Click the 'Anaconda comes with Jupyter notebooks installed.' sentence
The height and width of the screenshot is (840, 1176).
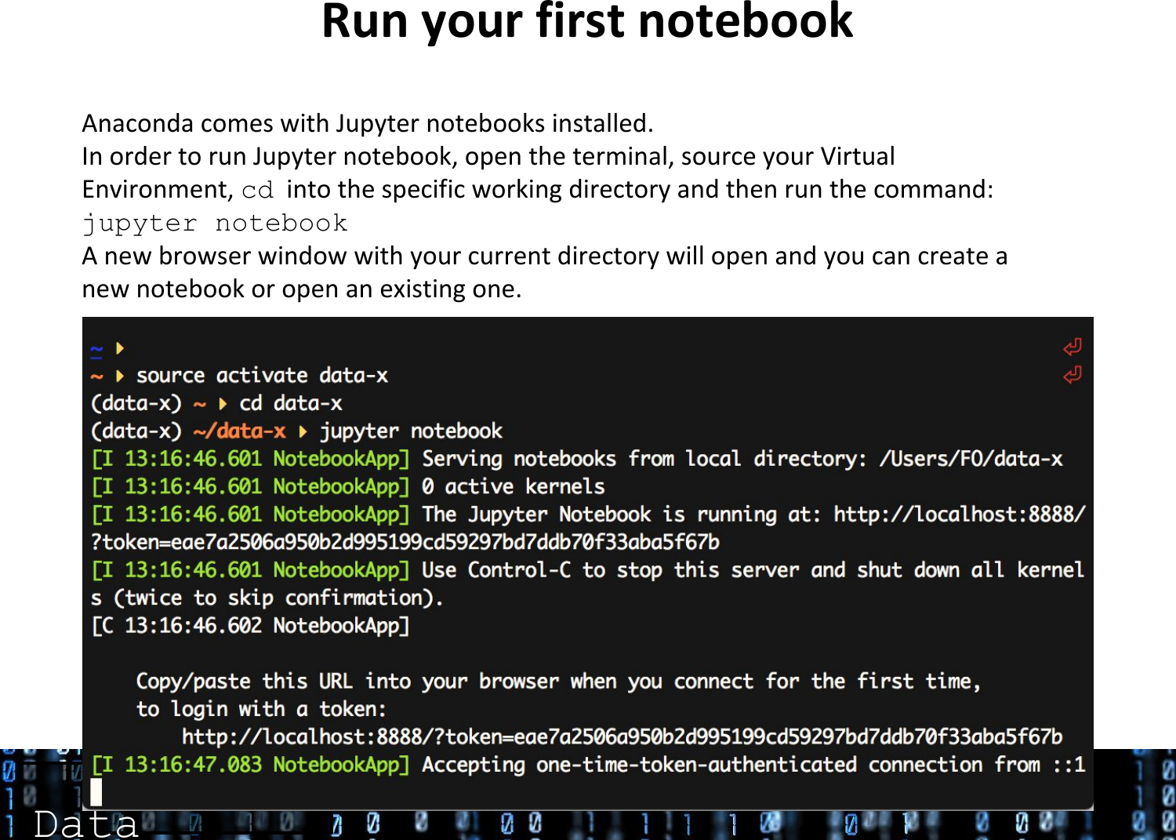coord(368,124)
